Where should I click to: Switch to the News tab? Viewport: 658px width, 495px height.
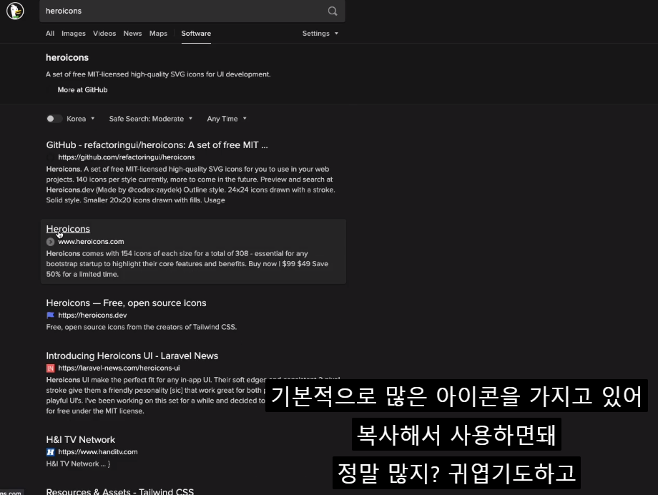132,33
